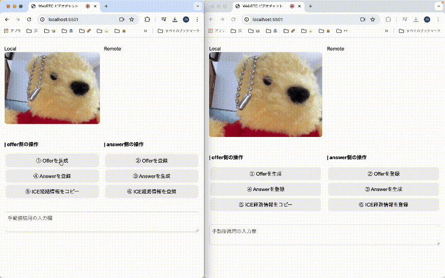445x278 pixels.
Task: Expand the tab search dropdown in left window
Action: (198, 6)
